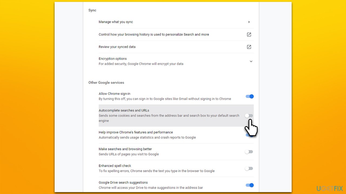This screenshot has height=194, width=346.
Task: Expand Encryption options chevron
Action: pyautogui.click(x=251, y=61)
